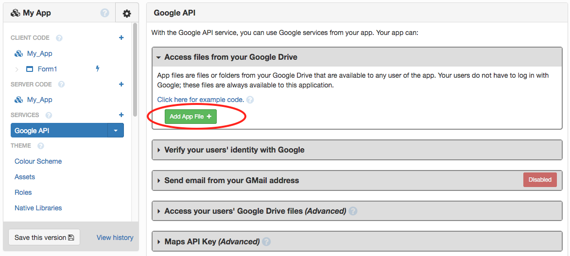Click My App cubes logo icon
The height and width of the screenshot is (256, 570).
click(x=15, y=13)
